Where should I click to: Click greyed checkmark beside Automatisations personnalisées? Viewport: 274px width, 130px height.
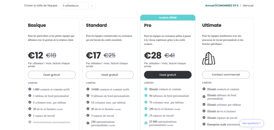pos(30,122)
